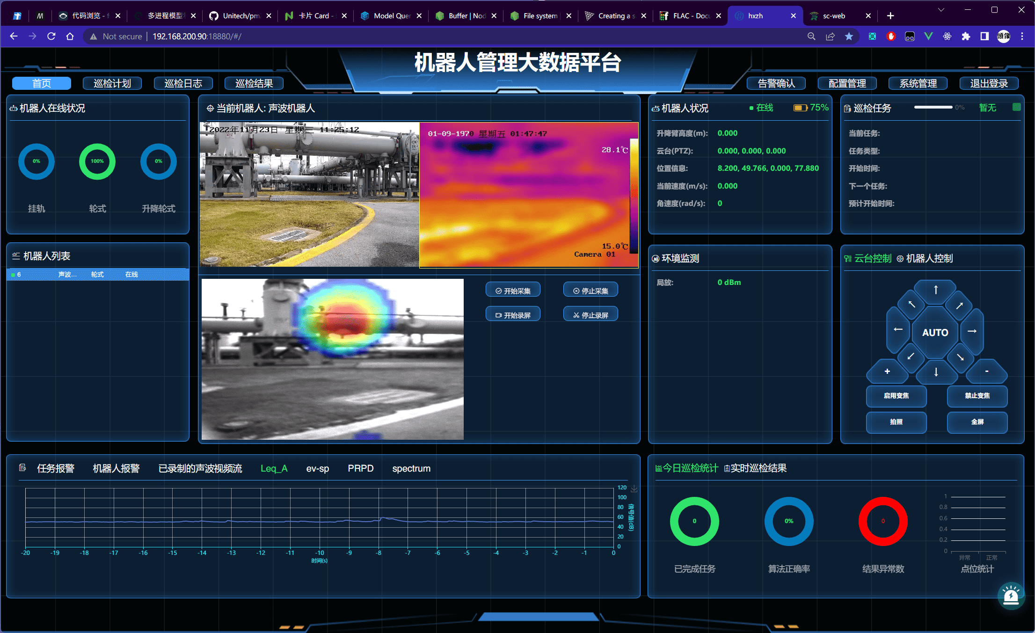The height and width of the screenshot is (633, 1035).
Task: Switch to 机器人控制 tab
Action: (925, 258)
